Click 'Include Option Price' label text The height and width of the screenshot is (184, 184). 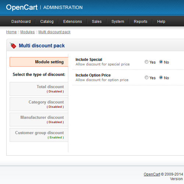click(93, 75)
